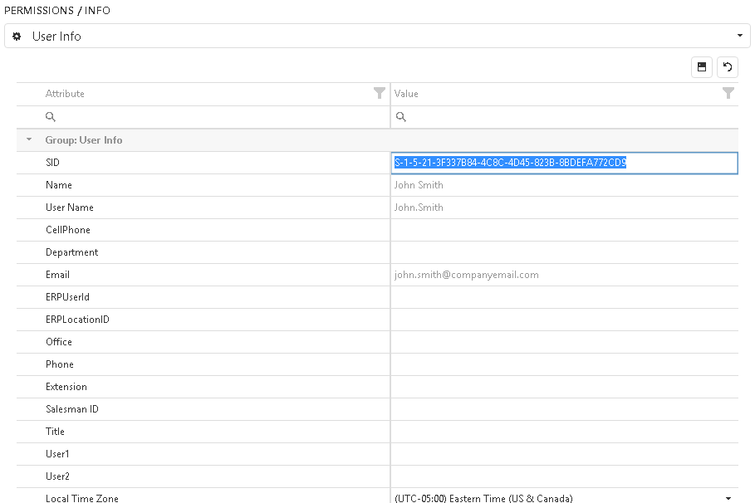This screenshot has width=755, height=503.
Task: Select the ERPUserId attribute label
Action: 67,297
